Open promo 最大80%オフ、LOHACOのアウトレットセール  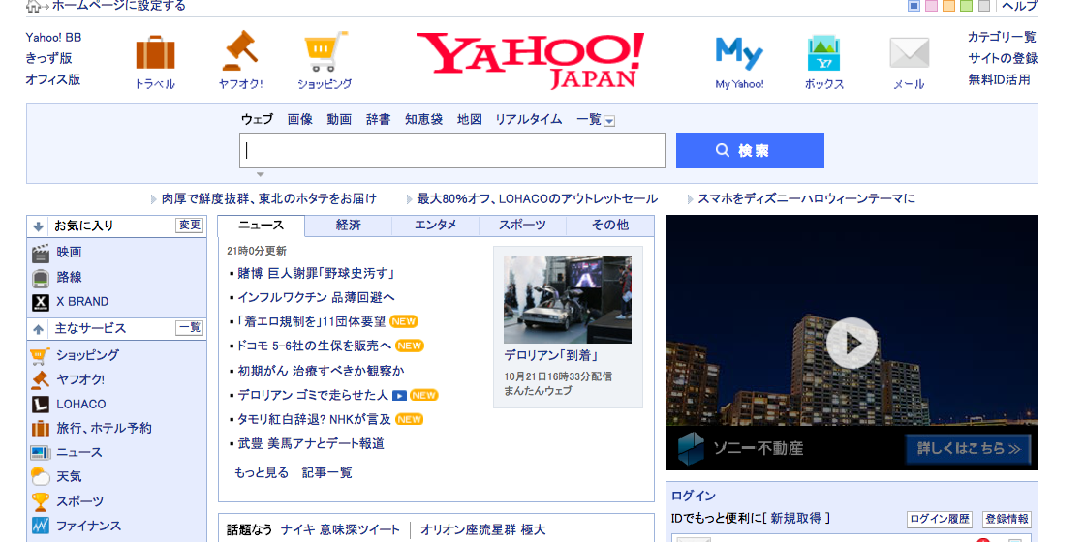point(538,198)
